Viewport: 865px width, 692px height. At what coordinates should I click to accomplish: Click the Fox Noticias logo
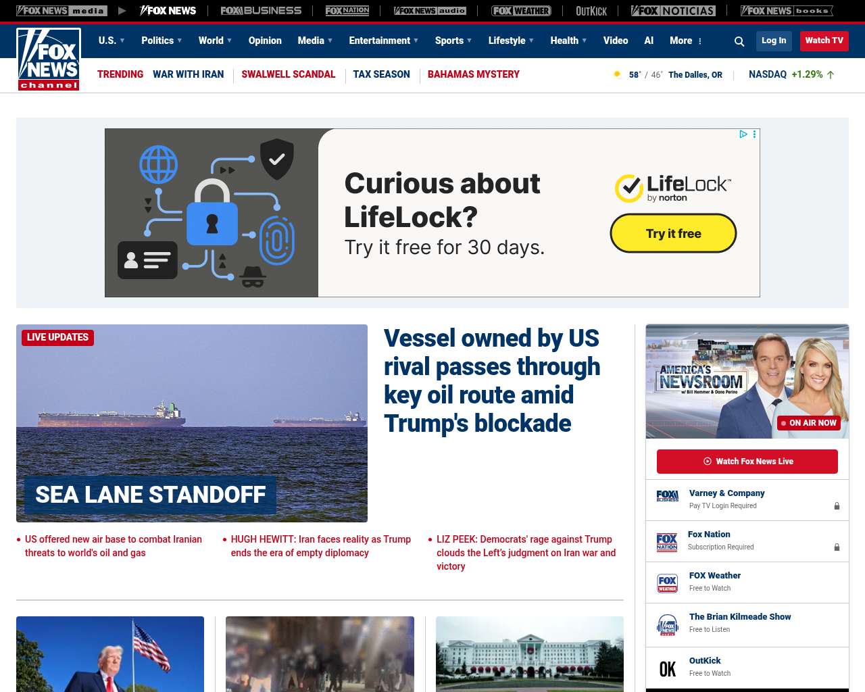pos(673,11)
